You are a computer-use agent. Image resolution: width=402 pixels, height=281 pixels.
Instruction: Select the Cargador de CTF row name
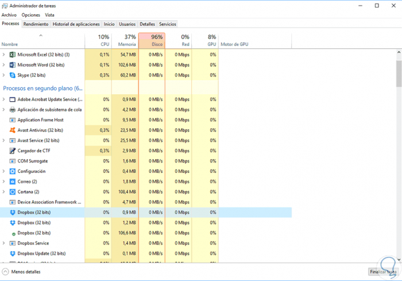34,151
